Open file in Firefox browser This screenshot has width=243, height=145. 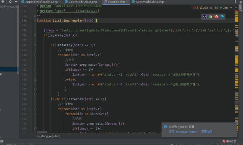tap(216, 17)
